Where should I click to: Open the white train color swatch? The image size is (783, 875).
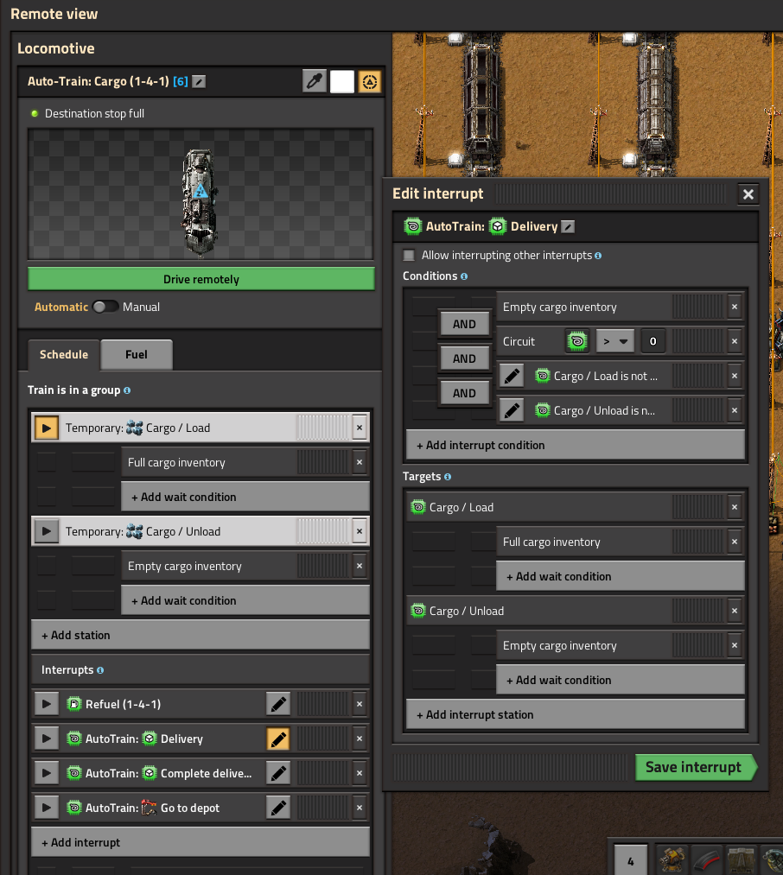coord(342,82)
